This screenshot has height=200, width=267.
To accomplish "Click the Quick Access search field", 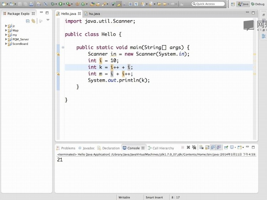I will [208, 4].
